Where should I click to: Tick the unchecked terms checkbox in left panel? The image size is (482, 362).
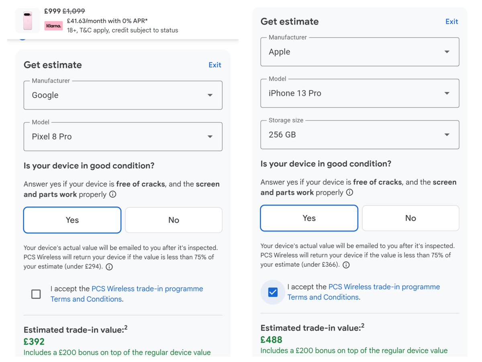point(36,294)
